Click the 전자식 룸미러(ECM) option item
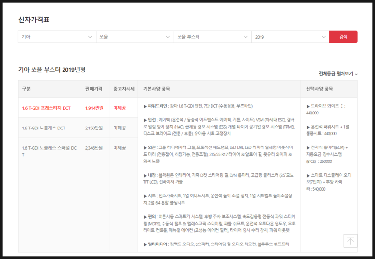The height and width of the screenshot is (259, 375). 327,155
